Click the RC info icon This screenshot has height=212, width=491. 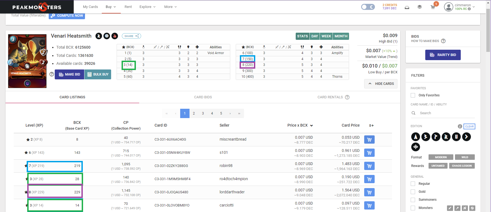(469, 9)
